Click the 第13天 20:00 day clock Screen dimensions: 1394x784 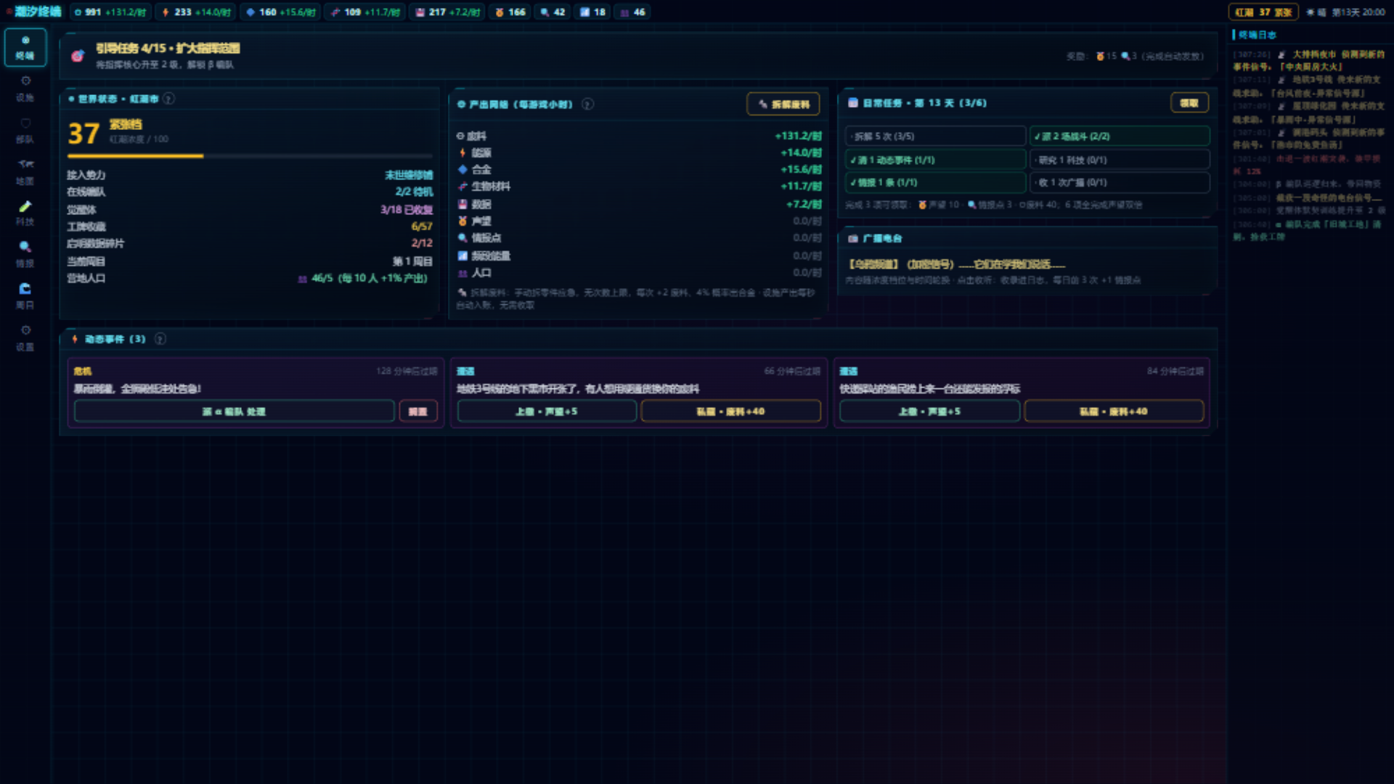coord(1358,12)
